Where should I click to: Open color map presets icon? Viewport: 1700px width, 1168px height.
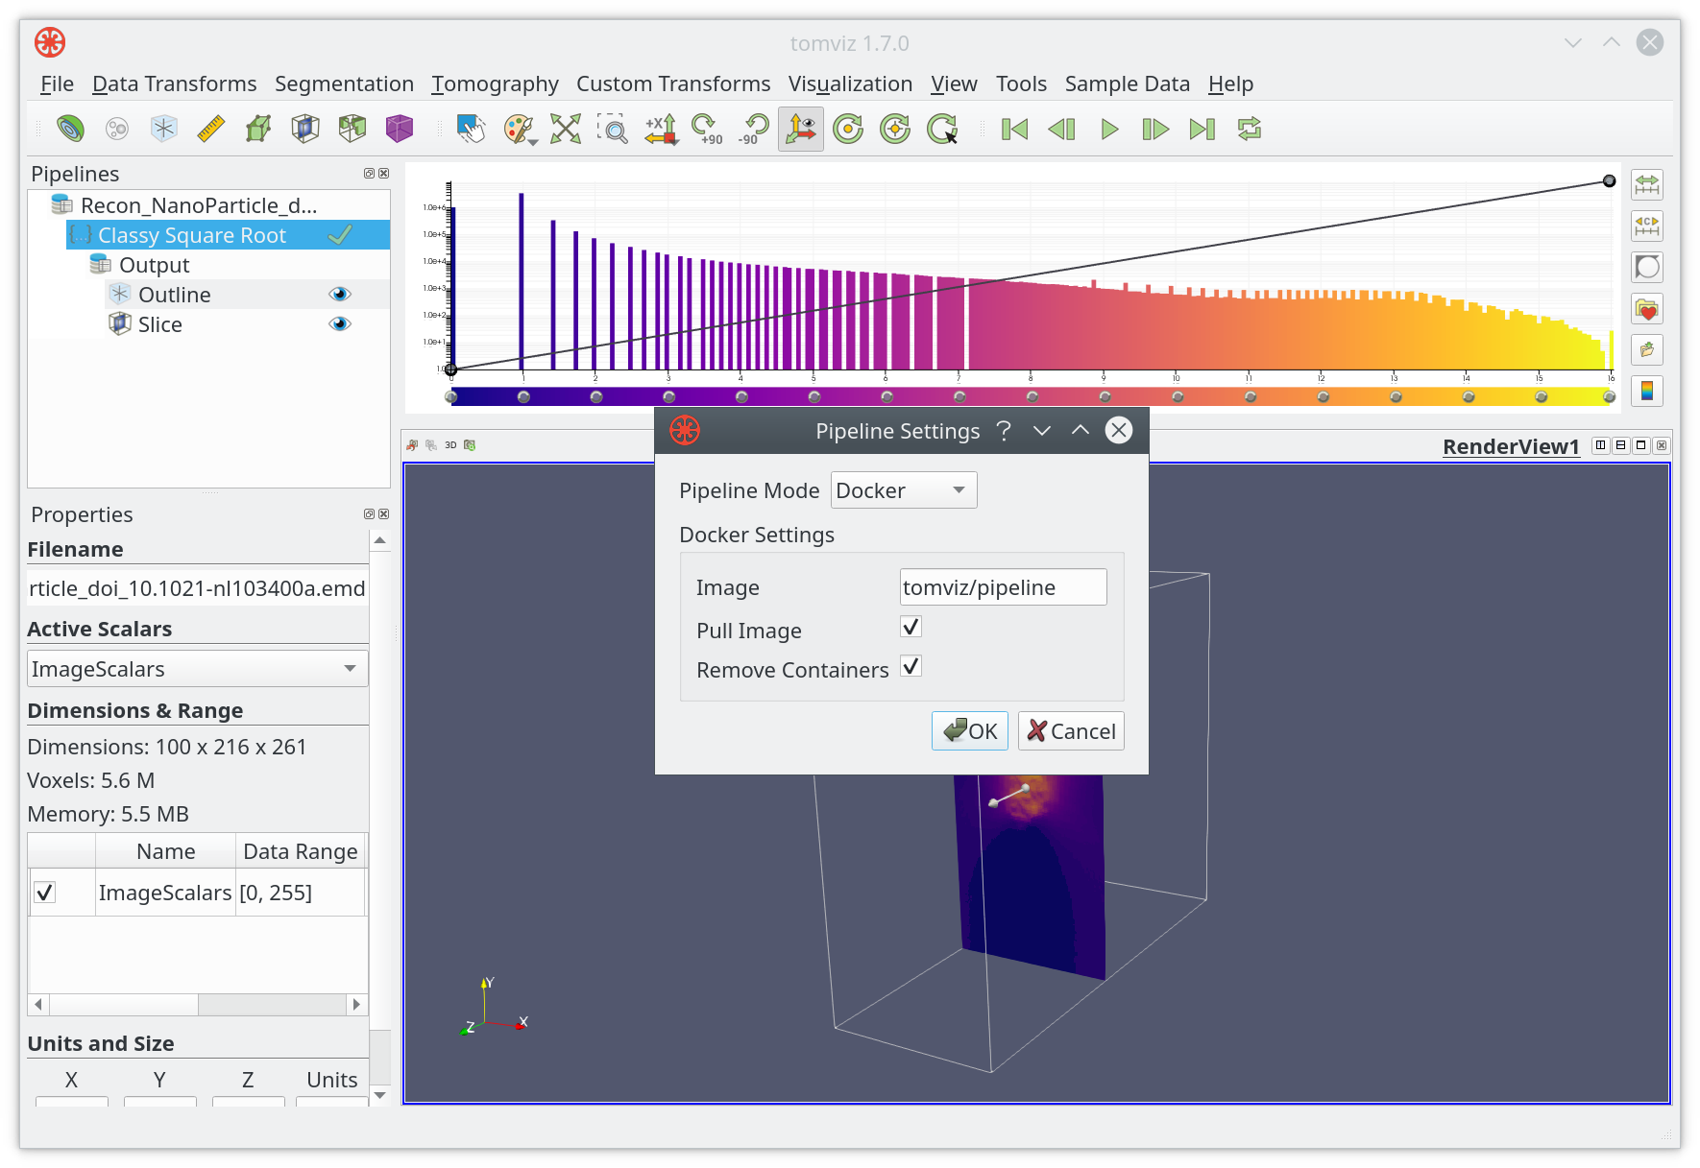1646,309
